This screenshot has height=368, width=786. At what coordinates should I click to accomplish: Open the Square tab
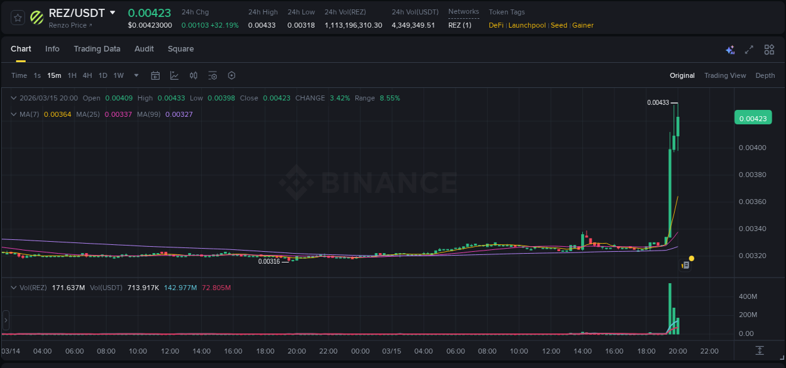(x=180, y=49)
